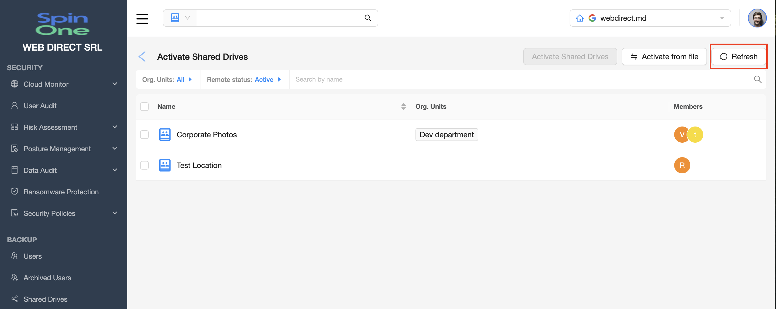Click the Corporate Photos shared drive icon

tap(164, 135)
